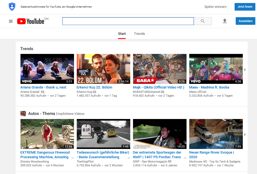Screen dimensions: 257x174
Task: Open GRIP - Das Motormagazin channel link
Action: coord(150,161)
